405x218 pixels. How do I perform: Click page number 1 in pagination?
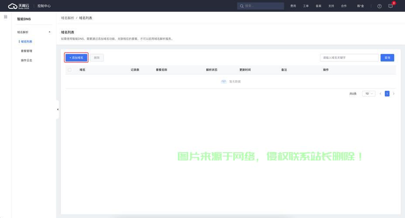click(387, 94)
